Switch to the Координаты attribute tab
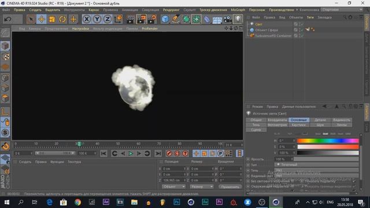Screen dimensions: 370x208 tap(277, 120)
